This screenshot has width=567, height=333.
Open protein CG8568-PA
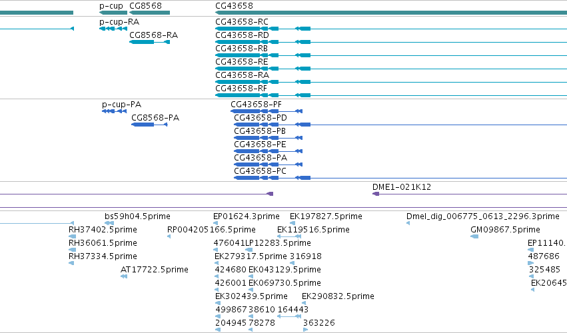(155, 118)
